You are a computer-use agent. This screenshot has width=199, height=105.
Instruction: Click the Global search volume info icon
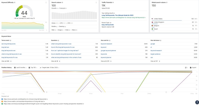pyautogui.click(x=167, y=3)
